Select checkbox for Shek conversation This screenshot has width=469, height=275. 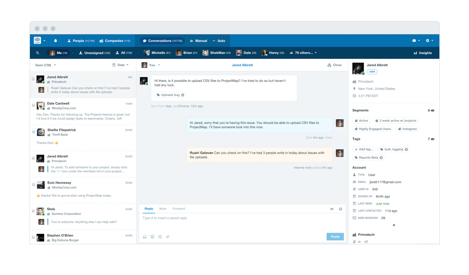click(x=33, y=211)
